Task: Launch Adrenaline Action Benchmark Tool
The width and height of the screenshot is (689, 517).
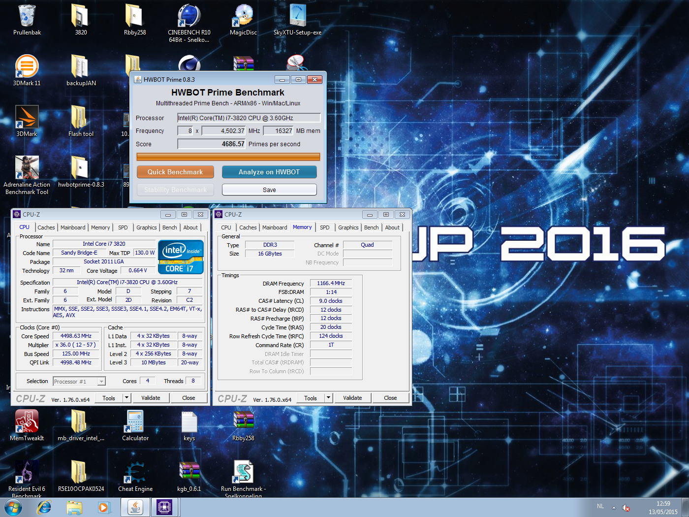Action: pos(27,175)
